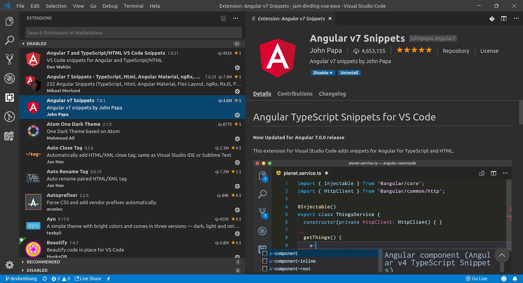The height and width of the screenshot is (283, 523).
Task: Start a Live Share session from the status bar
Action: pos(88,278)
